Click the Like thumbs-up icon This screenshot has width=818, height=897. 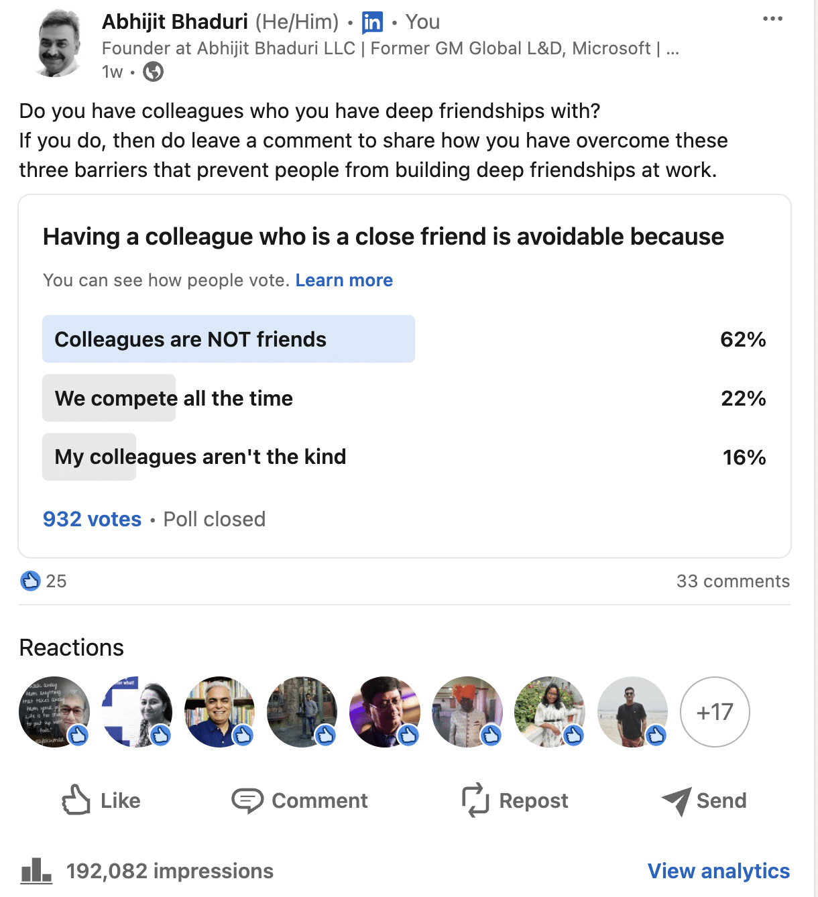point(76,800)
